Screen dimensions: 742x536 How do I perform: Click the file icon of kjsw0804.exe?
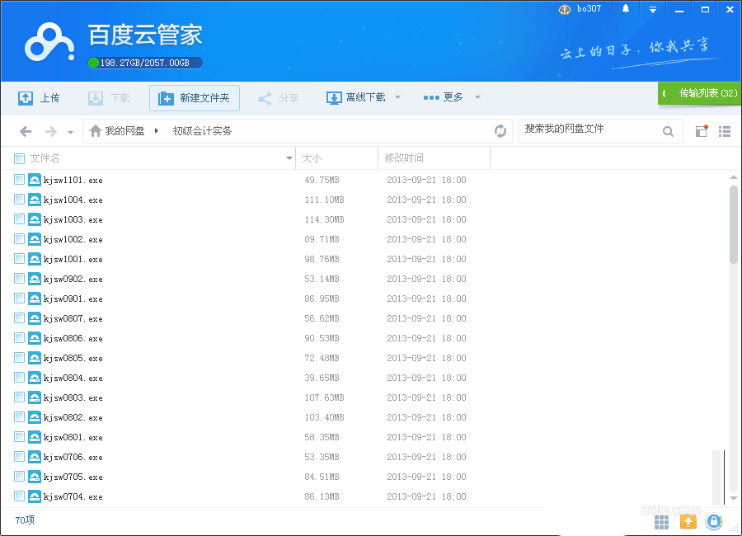click(35, 378)
